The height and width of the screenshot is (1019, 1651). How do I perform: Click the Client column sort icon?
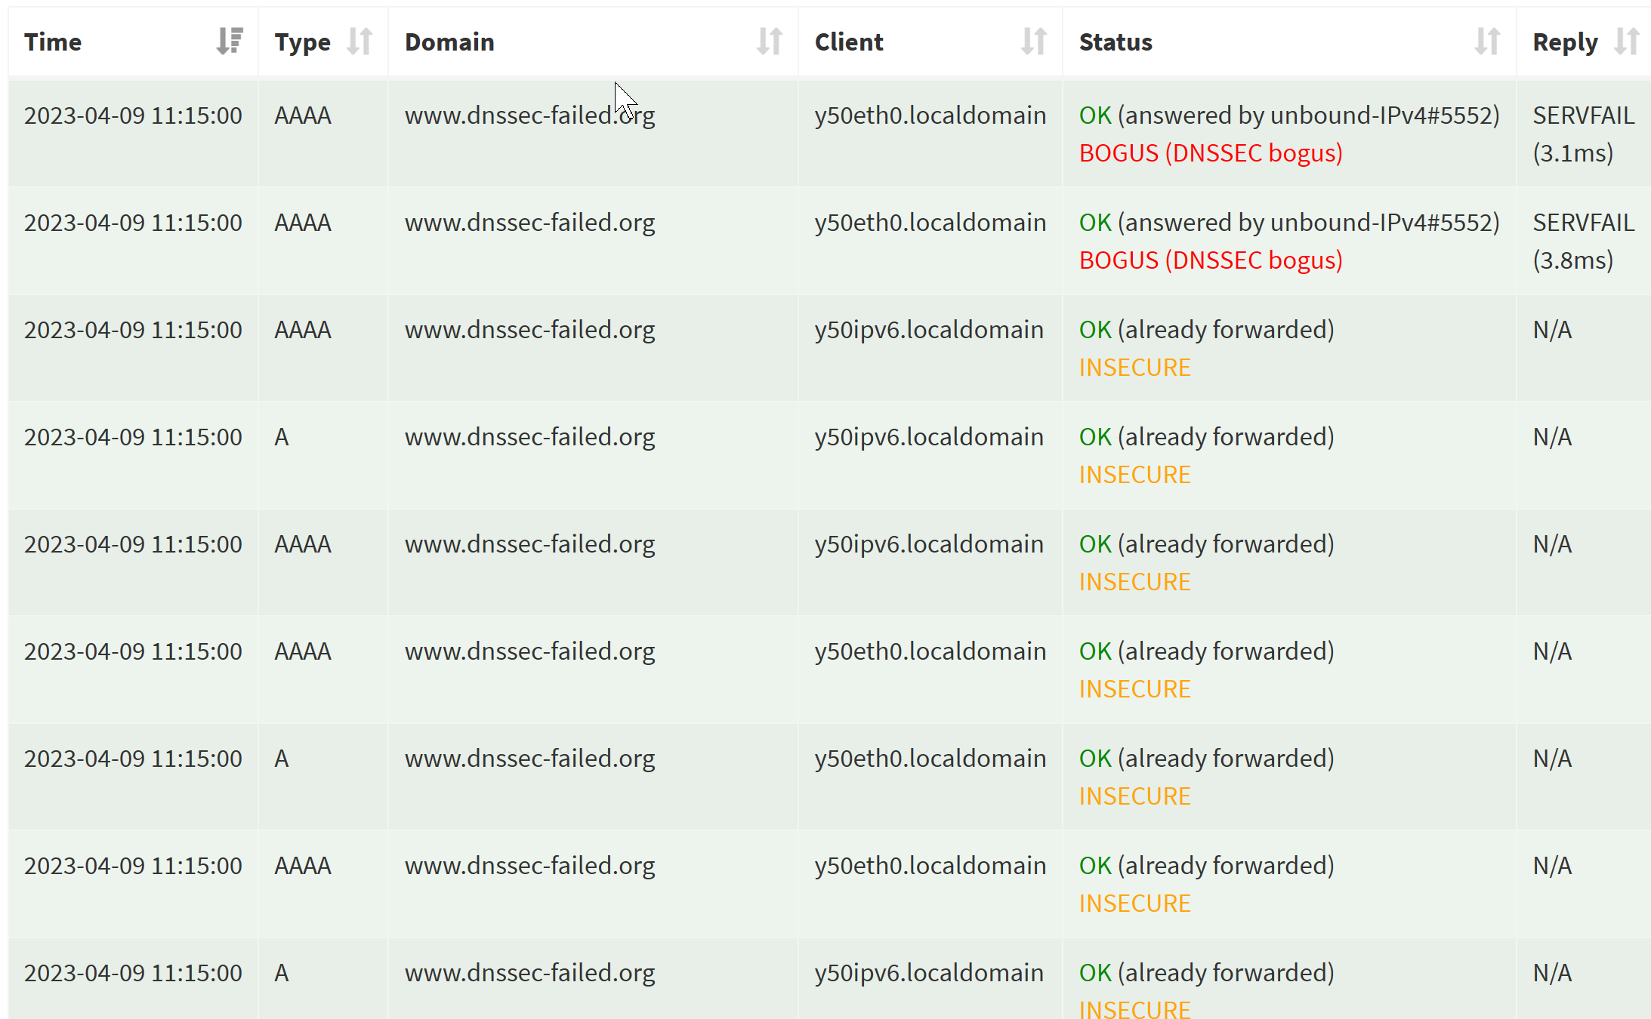[1033, 42]
